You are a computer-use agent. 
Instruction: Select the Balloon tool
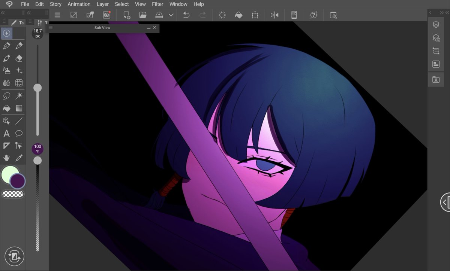[19, 133]
